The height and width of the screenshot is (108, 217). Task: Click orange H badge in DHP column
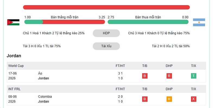169,99
